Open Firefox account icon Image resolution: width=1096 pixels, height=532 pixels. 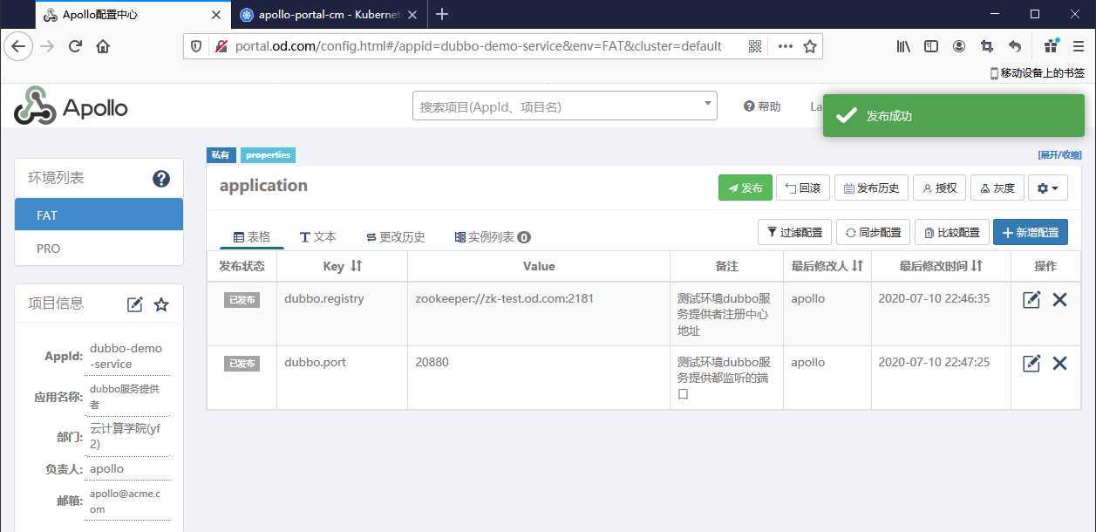pyautogui.click(x=959, y=46)
